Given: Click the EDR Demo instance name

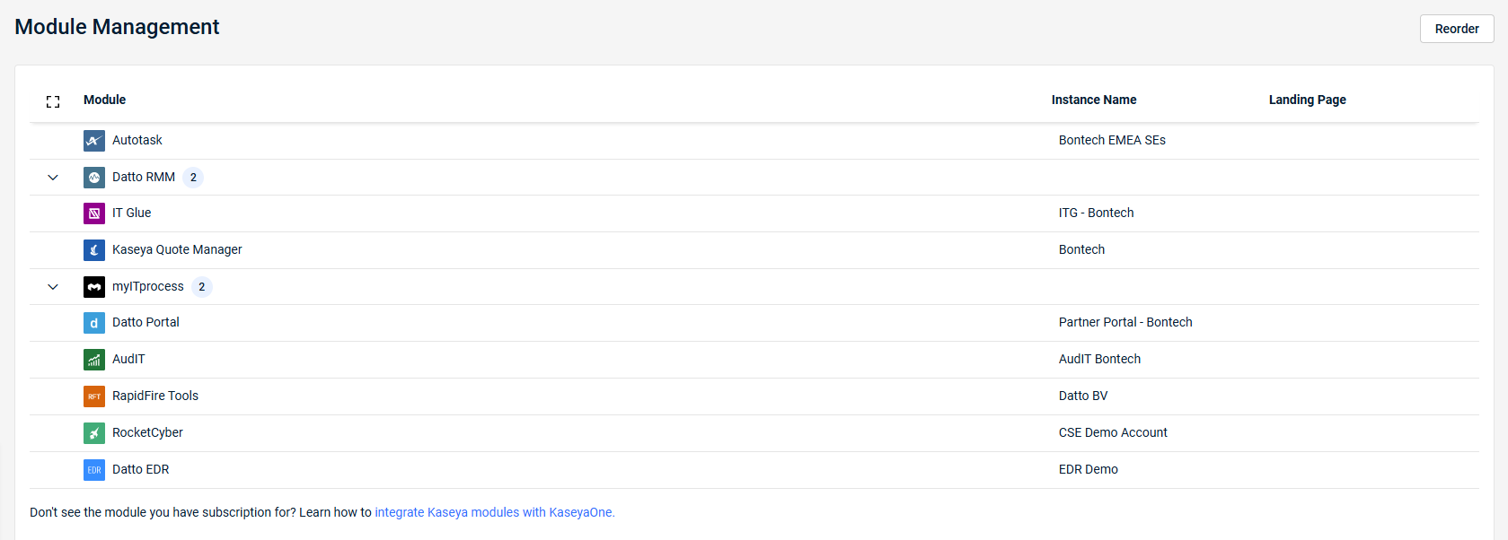Looking at the screenshot, I should [x=1089, y=469].
